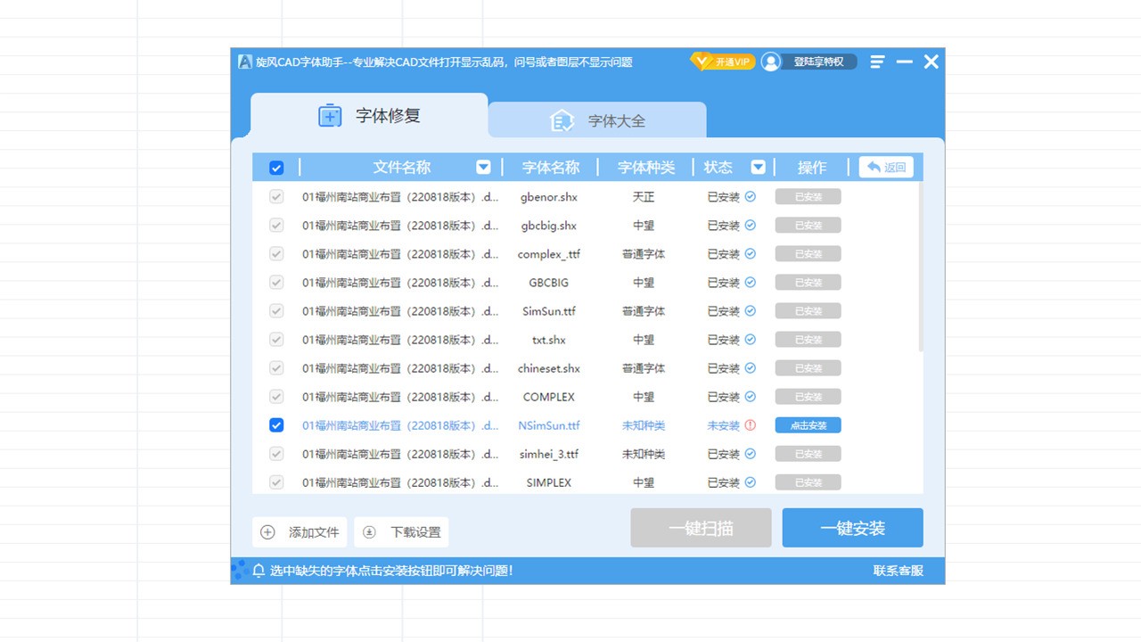Click the font list vertical scrollbar
The image size is (1141, 642).
pyautogui.click(x=920, y=267)
